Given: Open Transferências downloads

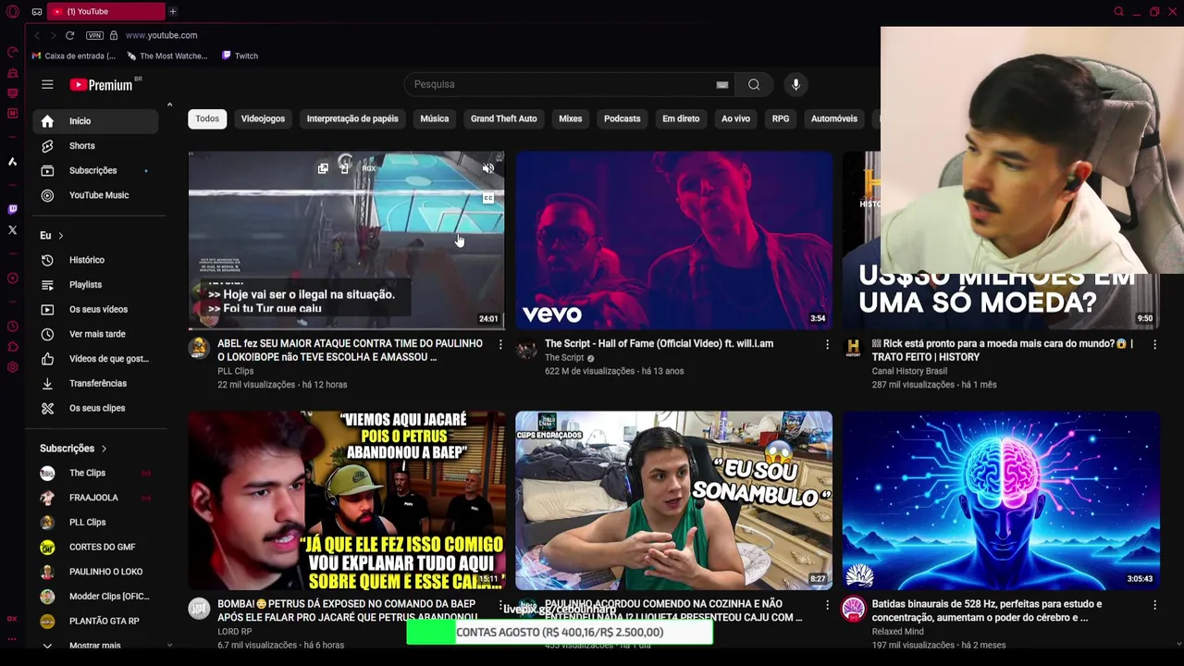Looking at the screenshot, I should pos(95,383).
